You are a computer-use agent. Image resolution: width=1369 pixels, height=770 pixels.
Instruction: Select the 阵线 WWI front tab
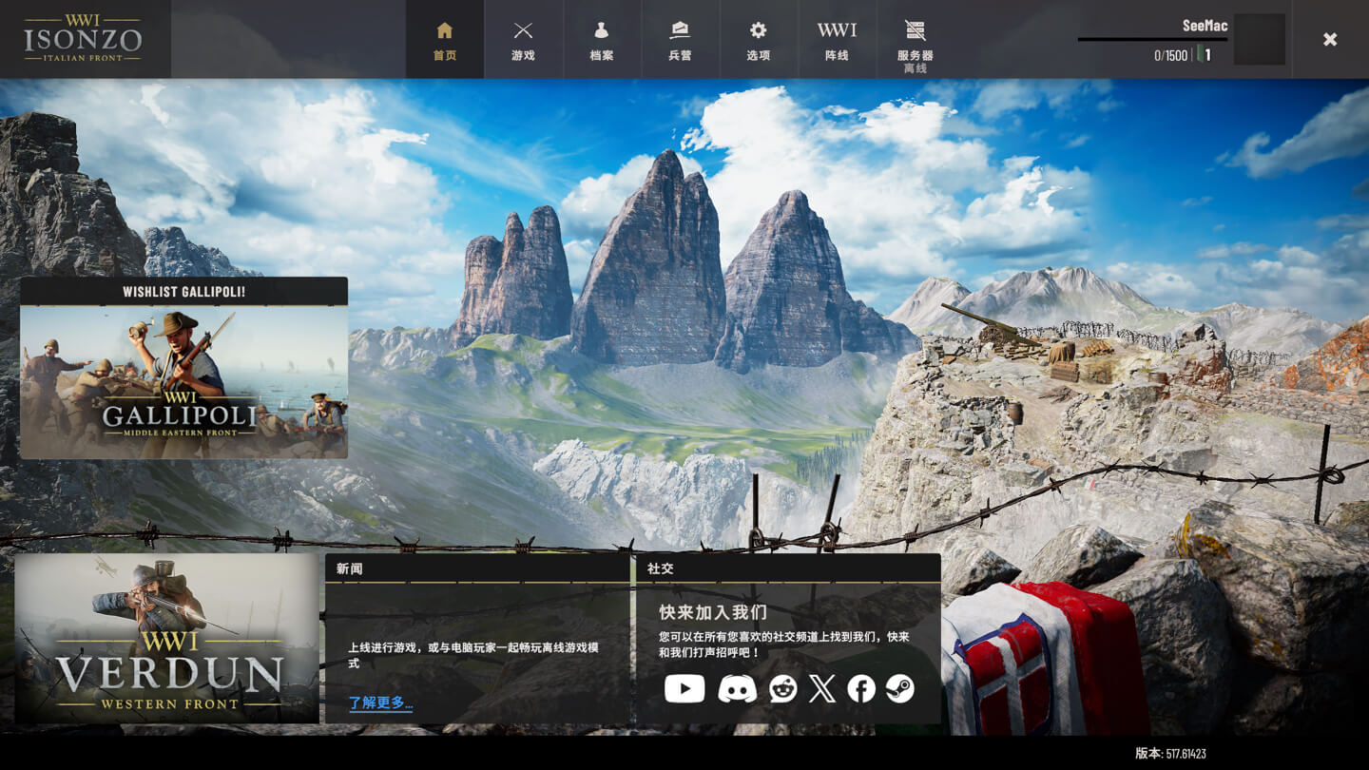(x=837, y=40)
